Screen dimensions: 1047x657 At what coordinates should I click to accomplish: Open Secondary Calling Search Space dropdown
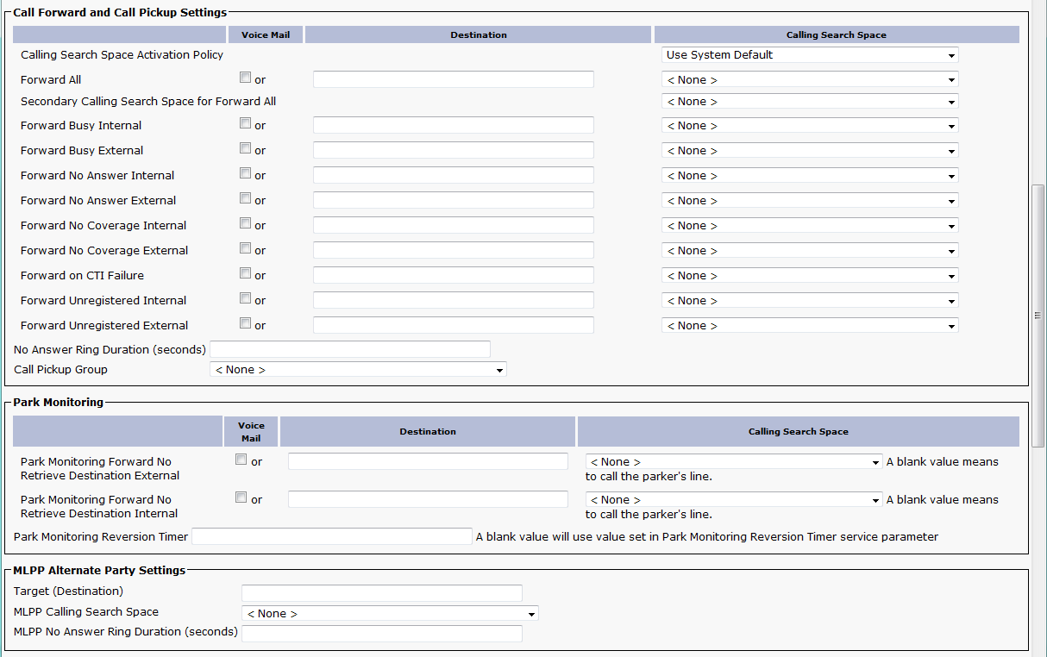pyautogui.click(x=810, y=102)
